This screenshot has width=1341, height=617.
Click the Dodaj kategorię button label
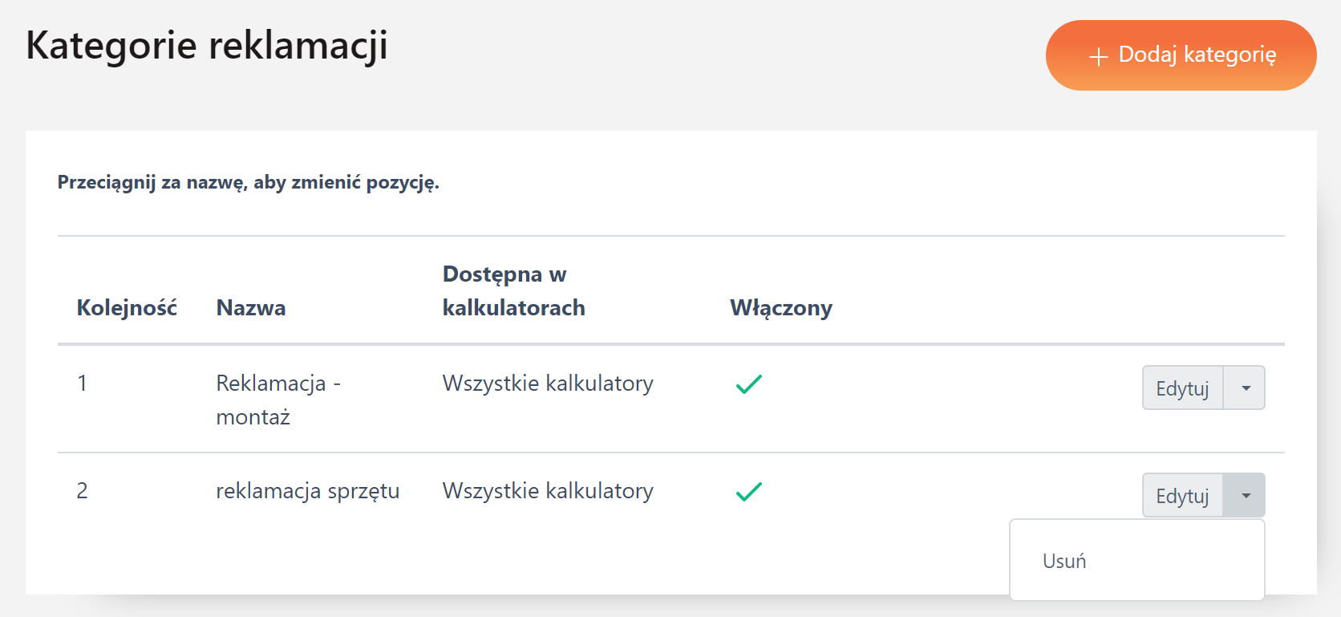click(1197, 55)
